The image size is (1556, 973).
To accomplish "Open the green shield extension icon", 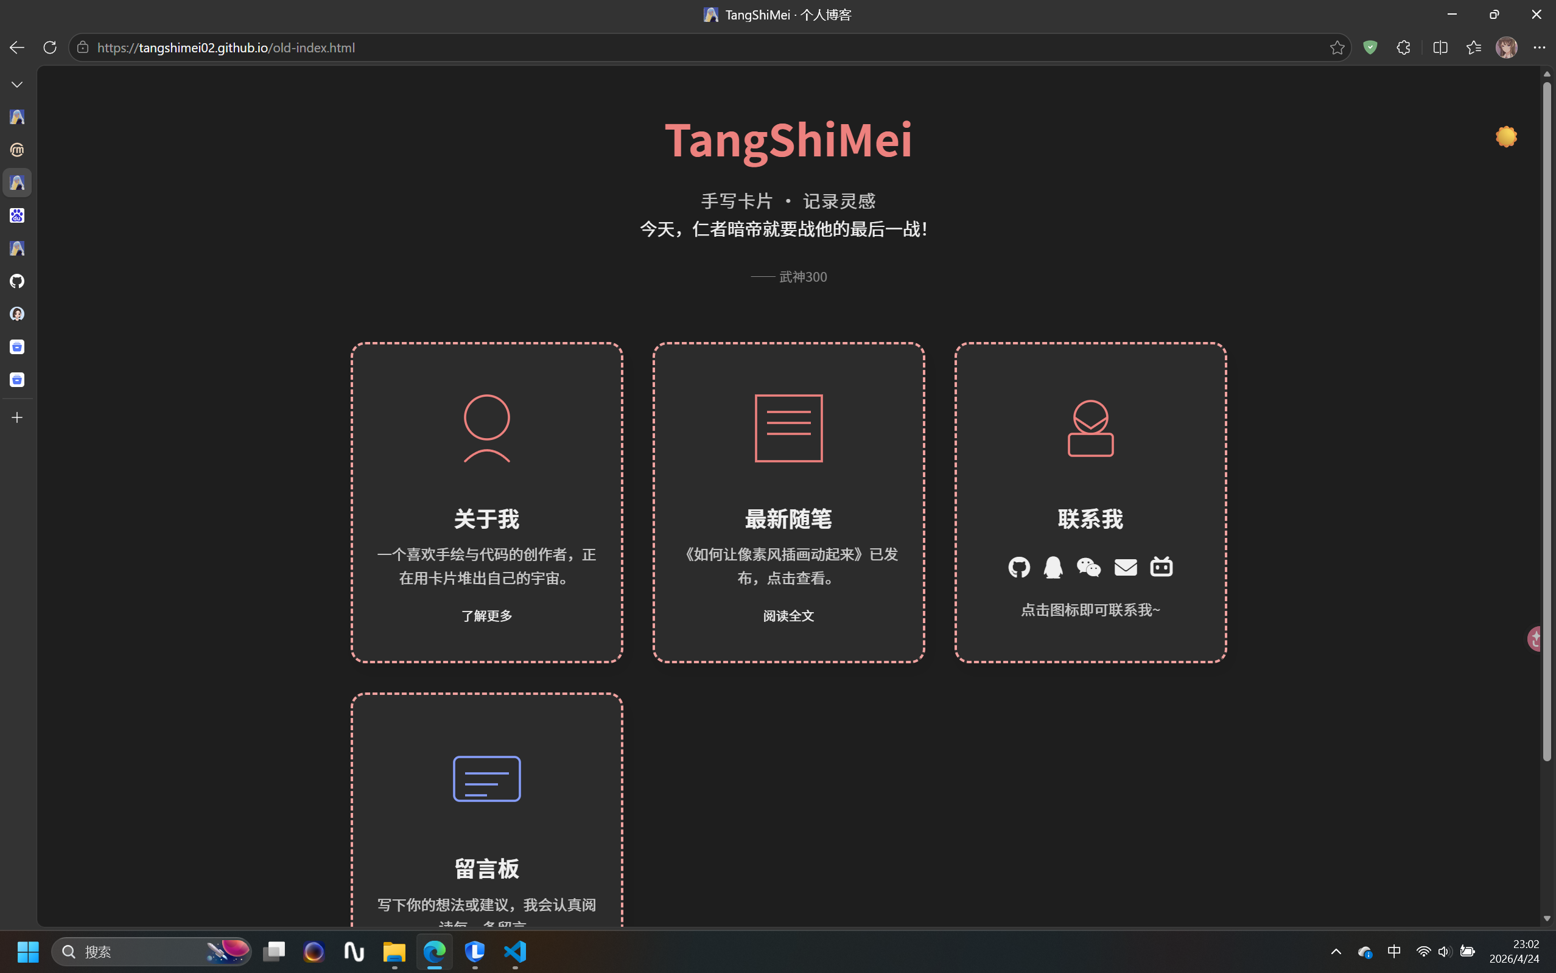I will 1370,47.
